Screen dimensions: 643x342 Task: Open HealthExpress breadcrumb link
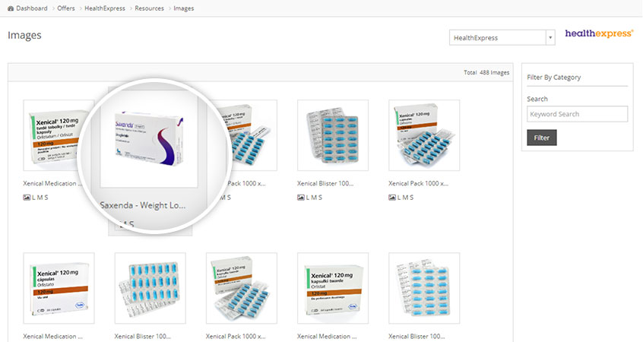point(105,8)
